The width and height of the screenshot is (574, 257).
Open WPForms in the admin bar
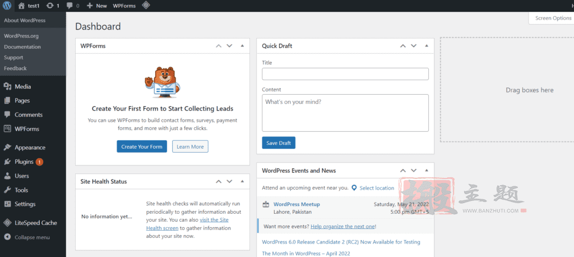124,6
